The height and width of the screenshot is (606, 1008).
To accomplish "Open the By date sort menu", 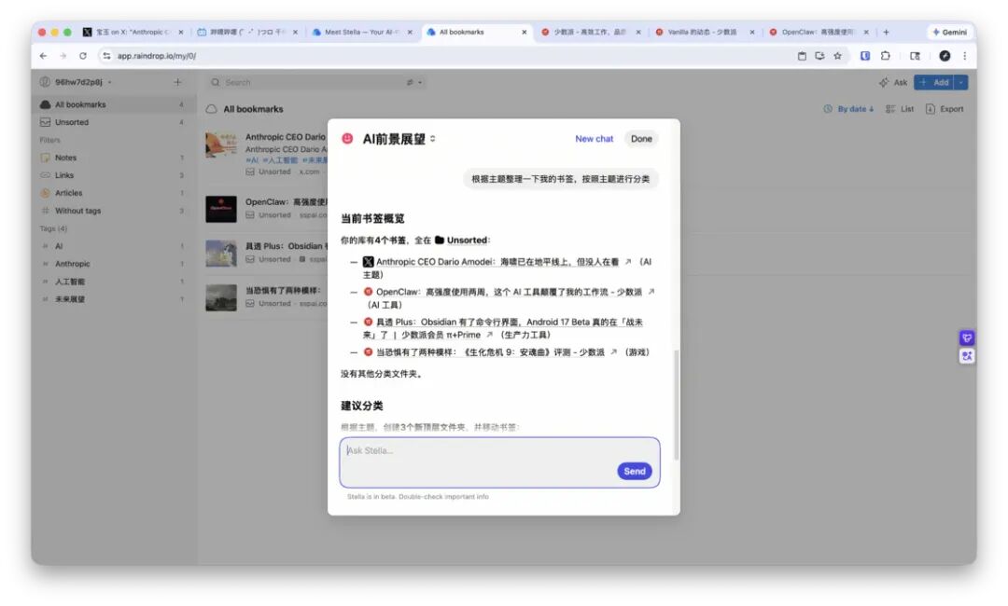I will [x=848, y=109].
